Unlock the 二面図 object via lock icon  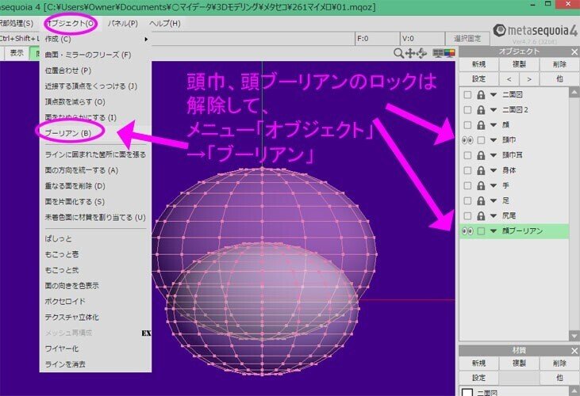pos(481,95)
